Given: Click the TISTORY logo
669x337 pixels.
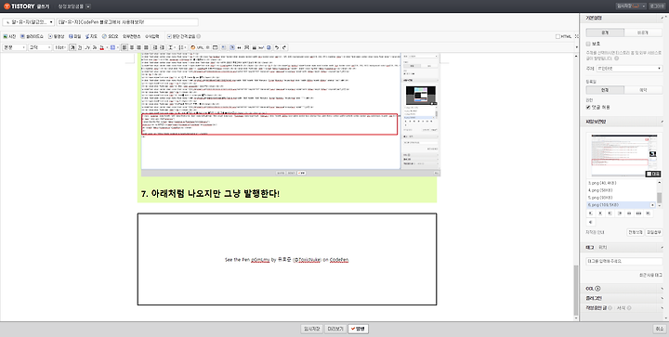Looking at the screenshot, I should coord(20,6).
